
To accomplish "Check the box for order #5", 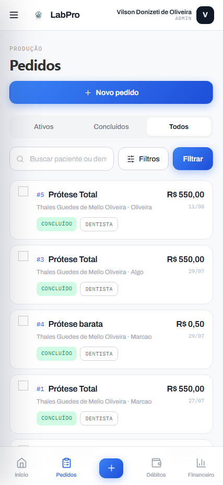I will tap(23, 191).
